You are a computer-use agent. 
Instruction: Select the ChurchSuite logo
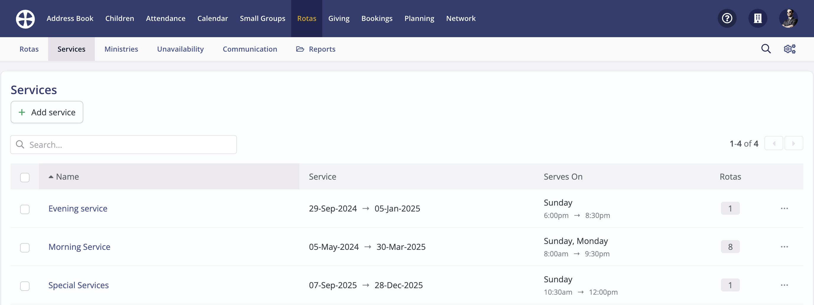[25, 19]
